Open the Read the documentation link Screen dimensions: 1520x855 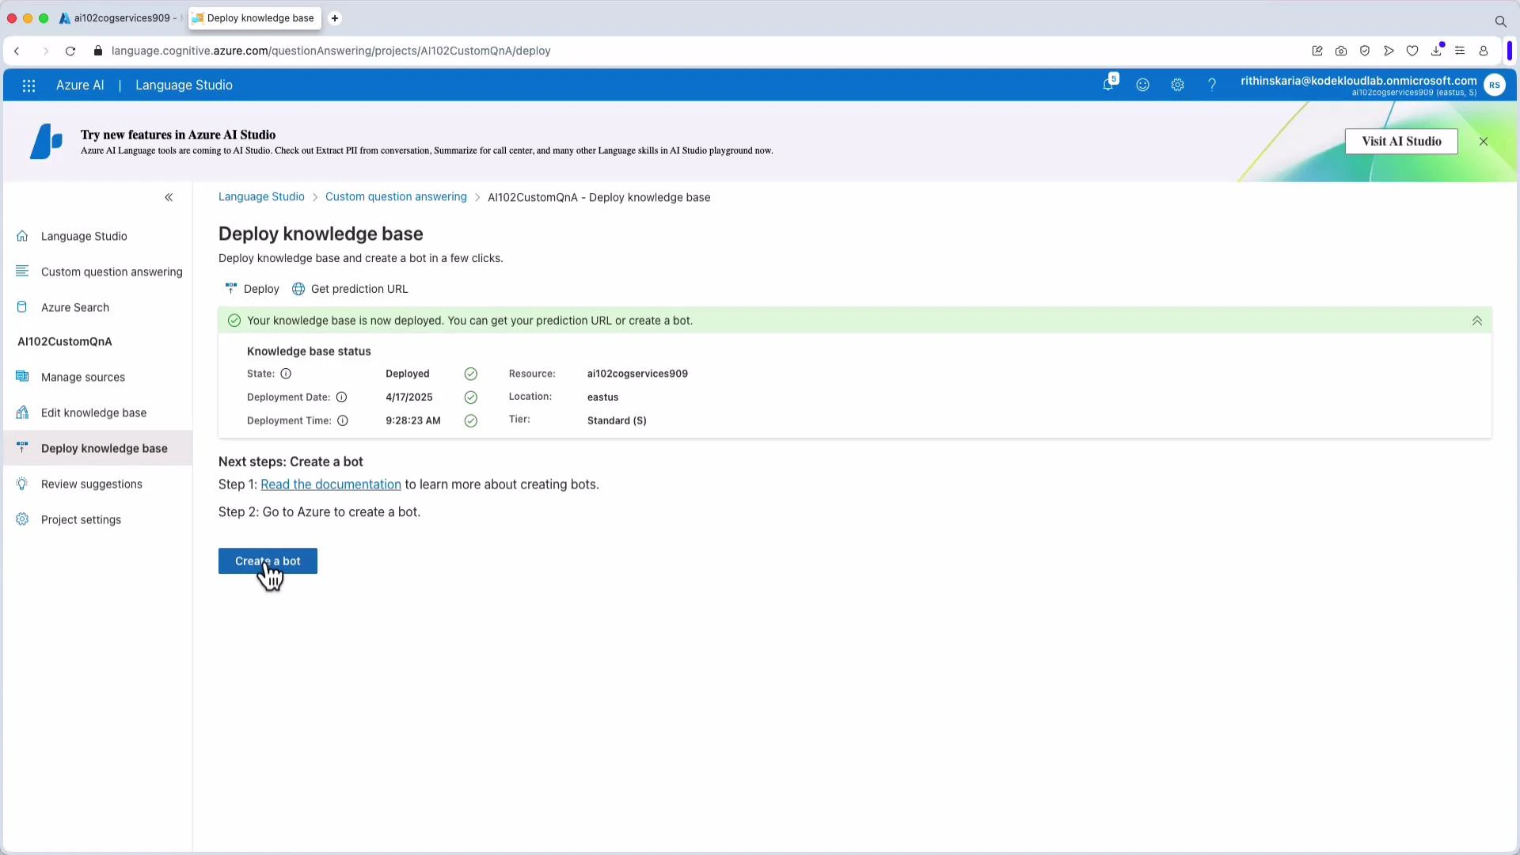pos(331,484)
